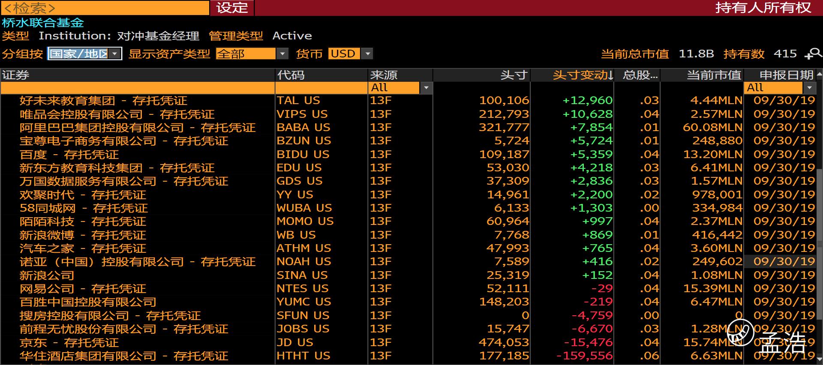Click the MOMO US ticker code

pos(305,221)
